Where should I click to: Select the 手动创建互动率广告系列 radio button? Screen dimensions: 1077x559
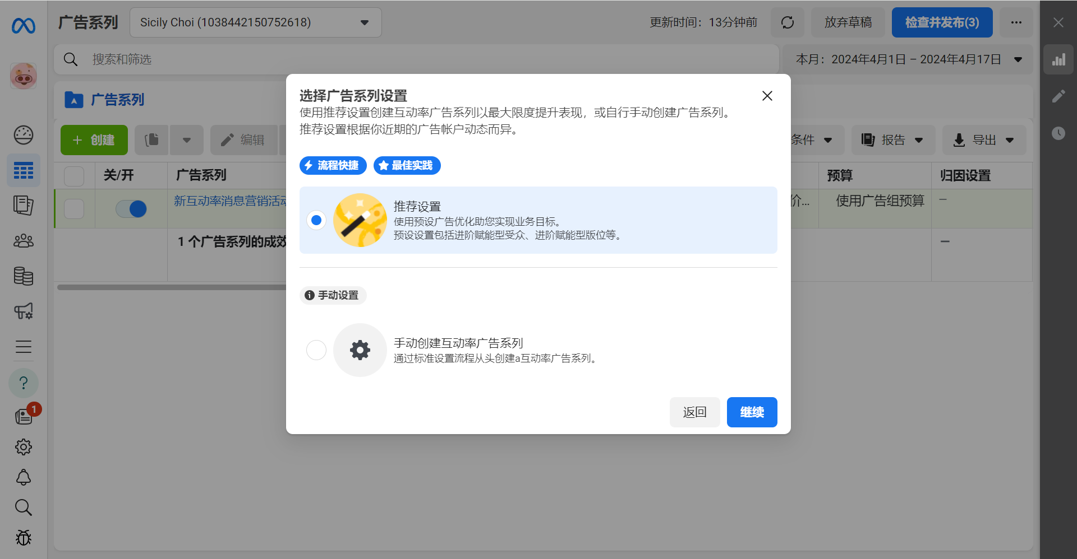point(316,350)
